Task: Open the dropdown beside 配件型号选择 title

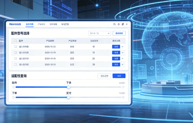Action: 100,33
